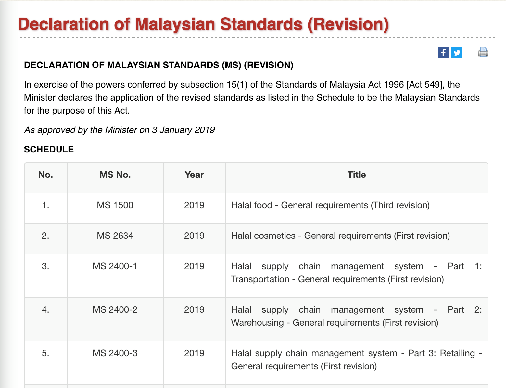Click the Halal cosmetics general requirements title
This screenshot has width=506, height=388.
tap(340, 236)
